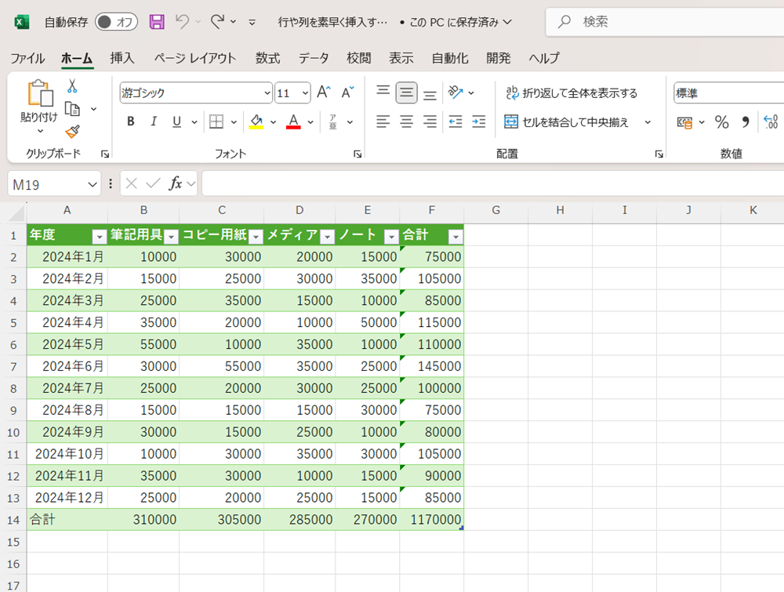
Task: Click in the formula bar
Action: tap(492, 183)
